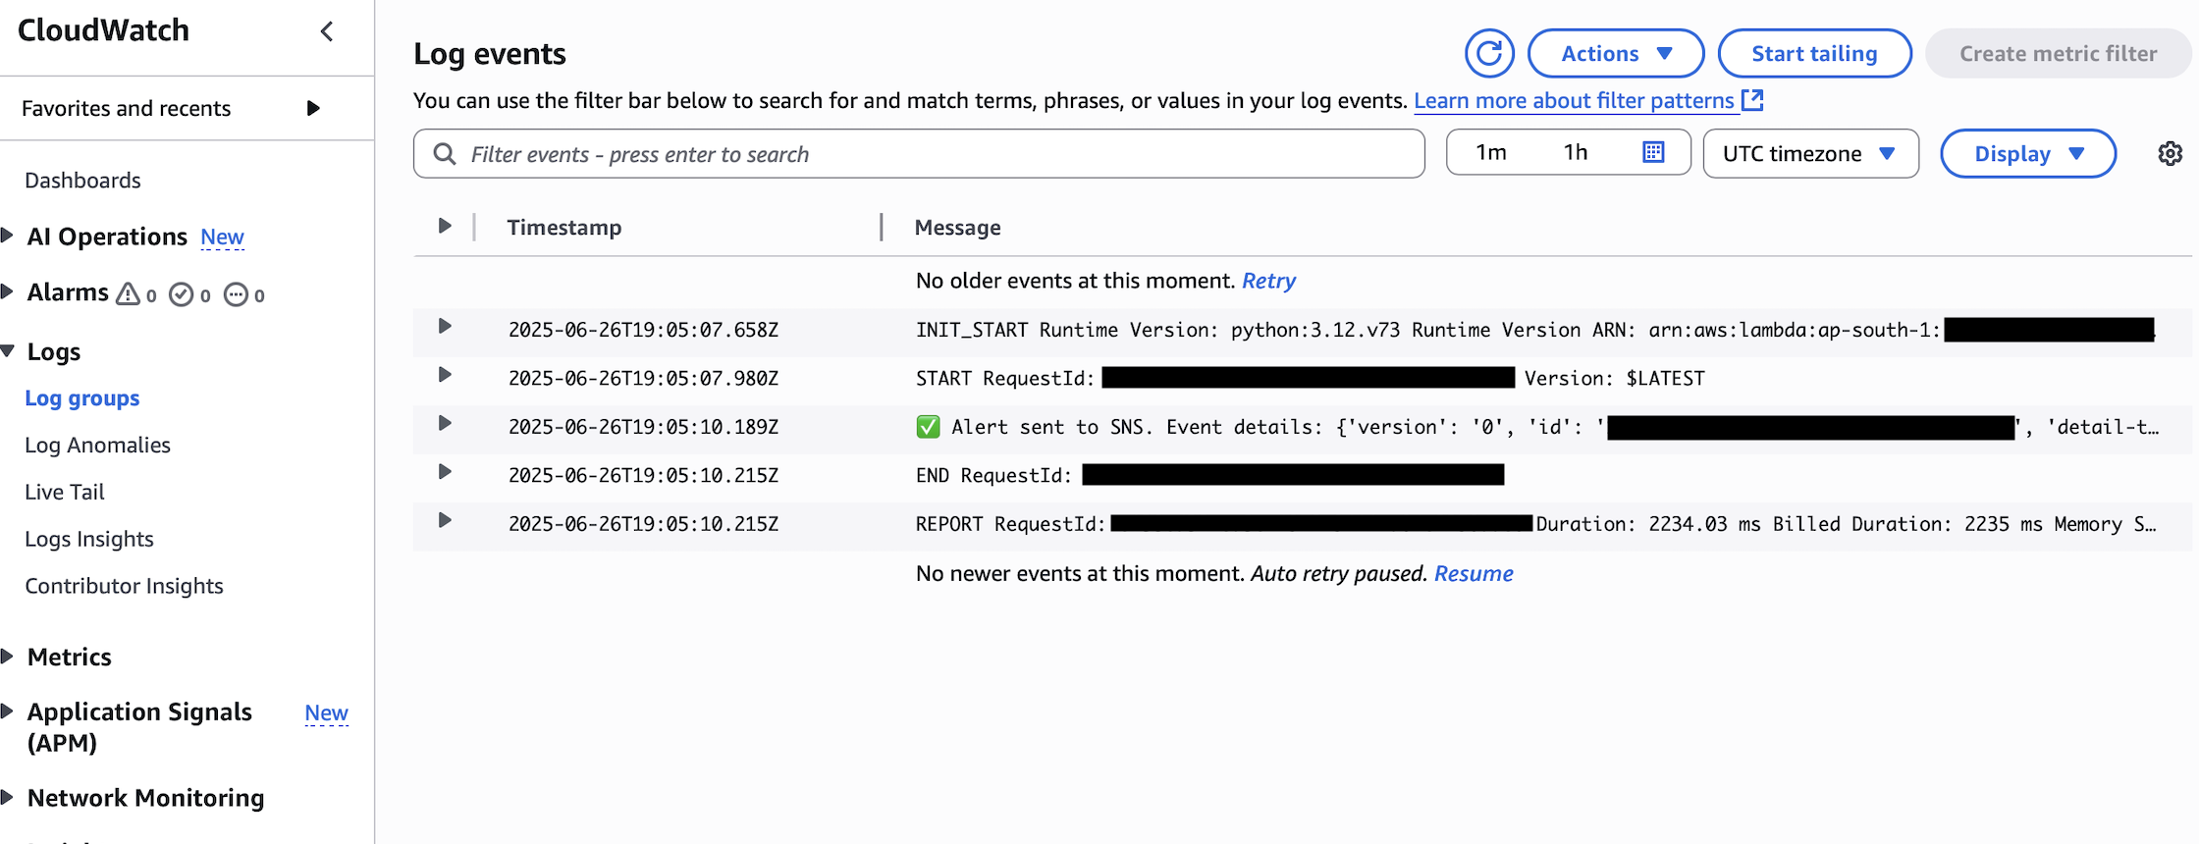
Task: Expand Favorites and recents flyout
Action: pyautogui.click(x=313, y=108)
